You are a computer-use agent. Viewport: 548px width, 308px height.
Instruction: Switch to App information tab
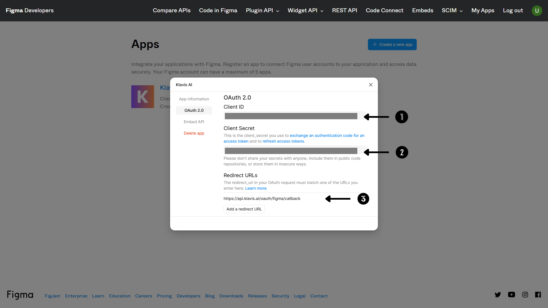click(x=194, y=99)
